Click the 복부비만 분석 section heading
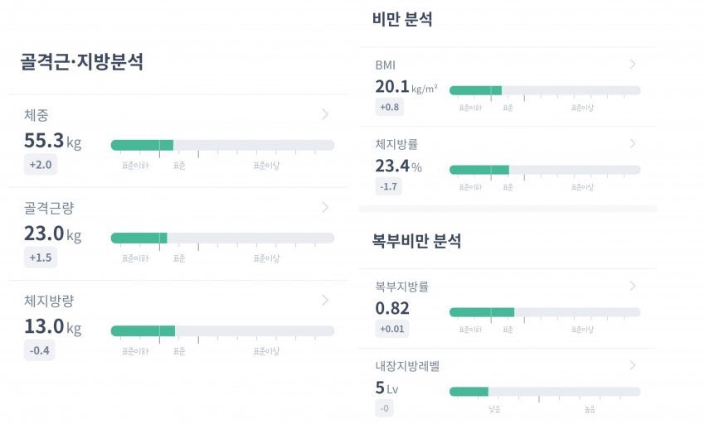The image size is (705, 424). (x=416, y=242)
